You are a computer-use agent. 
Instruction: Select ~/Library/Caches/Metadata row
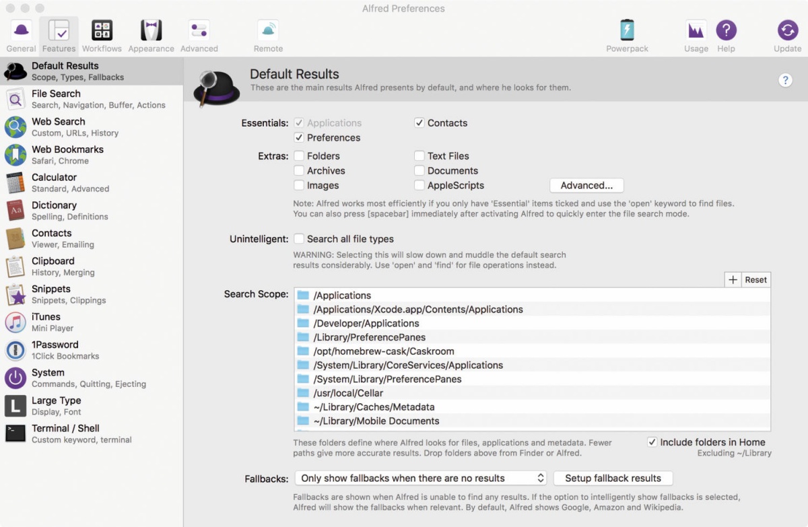click(x=532, y=407)
